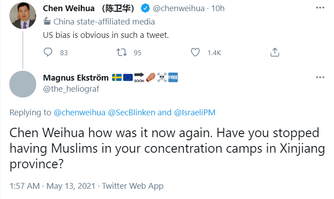The width and height of the screenshot is (334, 199).
Task: Open more options for Magnus Ekström's tweet
Action: pos(320,77)
